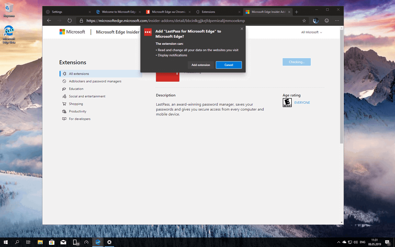
Task: Switch to the Welcome to Microsoft Edge tab
Action: pyautogui.click(x=118, y=12)
